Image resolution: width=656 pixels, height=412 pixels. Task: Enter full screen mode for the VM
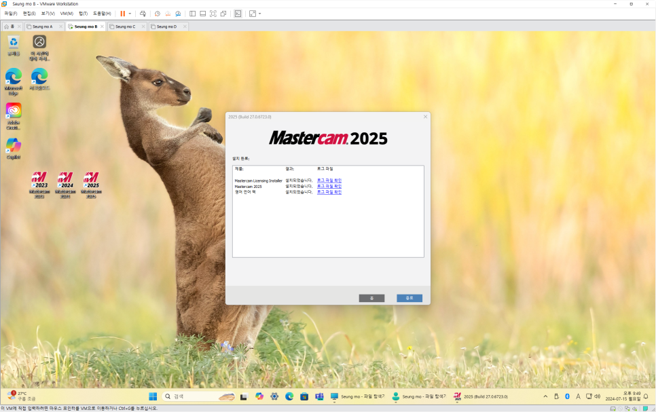point(213,13)
